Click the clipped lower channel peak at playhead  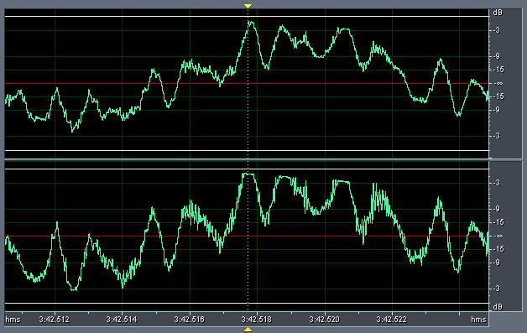point(248,174)
